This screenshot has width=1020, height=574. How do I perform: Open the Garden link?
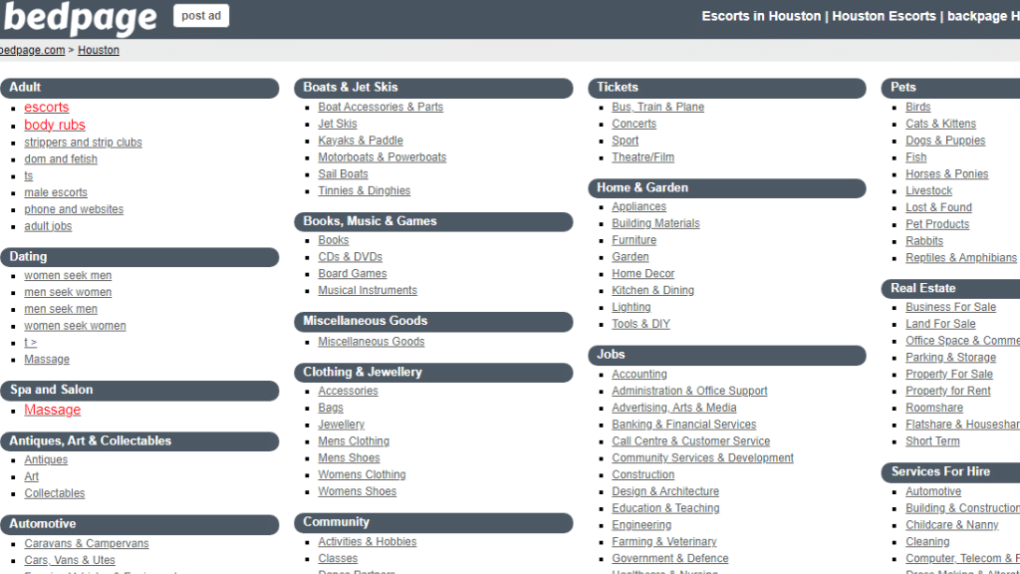point(630,257)
